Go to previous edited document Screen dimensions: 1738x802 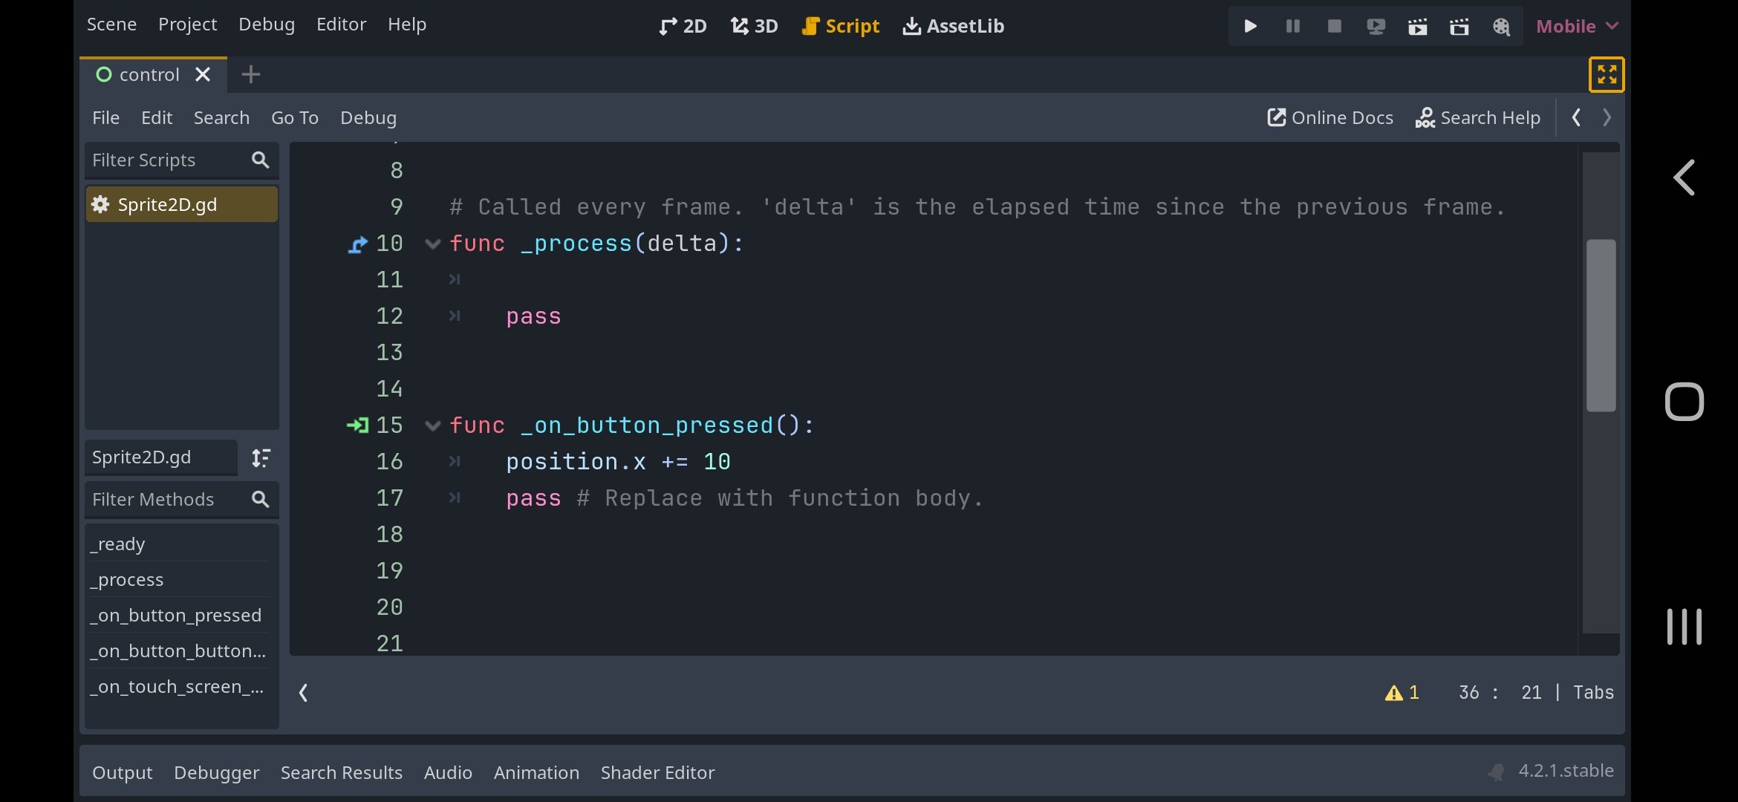(x=1576, y=117)
